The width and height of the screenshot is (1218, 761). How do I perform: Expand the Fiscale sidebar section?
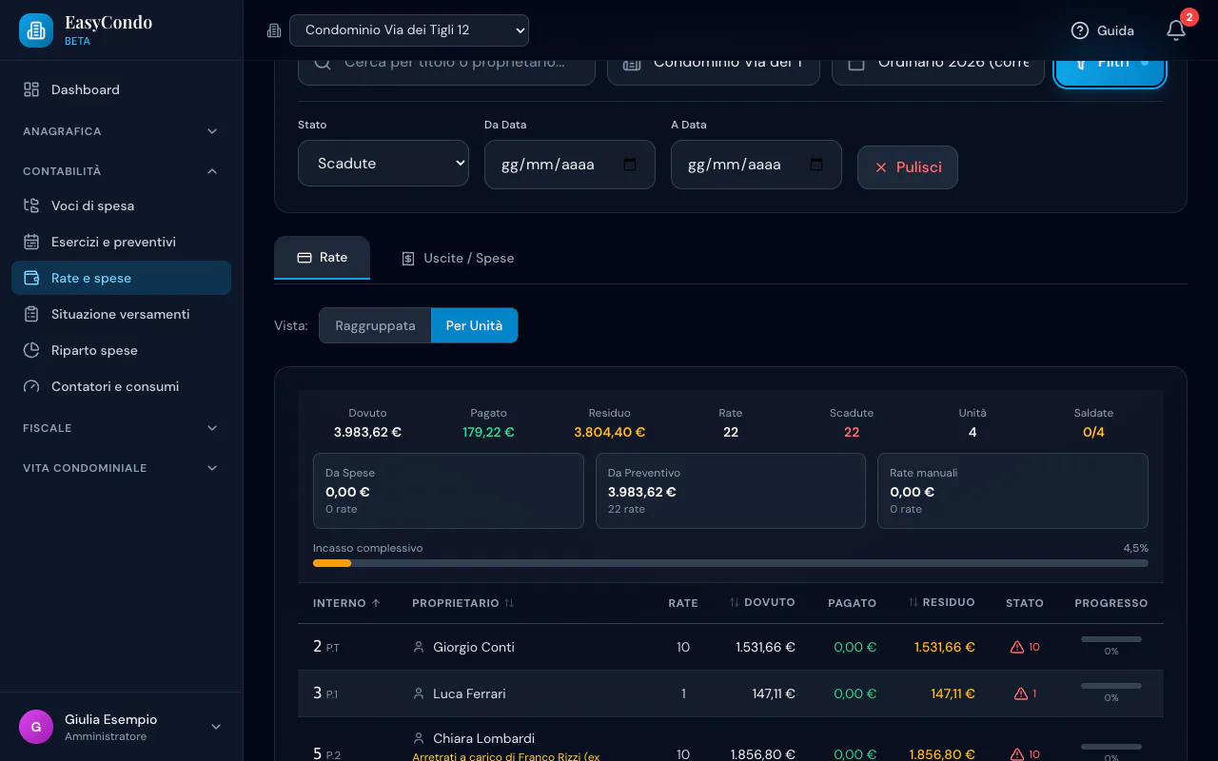pyautogui.click(x=121, y=428)
